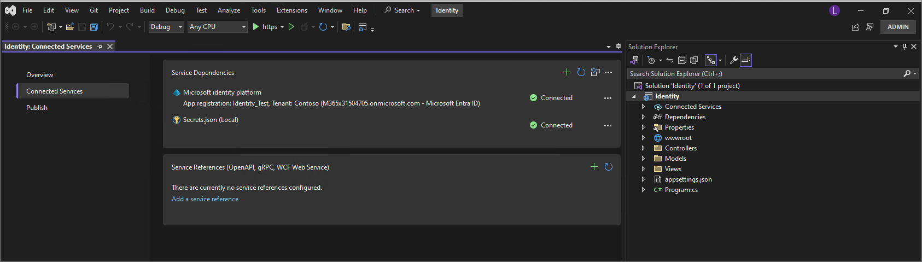Click the settings gear beside the document tab well
Screen dimensions: 922x262
(618, 46)
